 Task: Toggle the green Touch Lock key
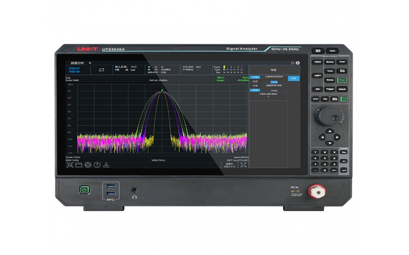point(344,99)
